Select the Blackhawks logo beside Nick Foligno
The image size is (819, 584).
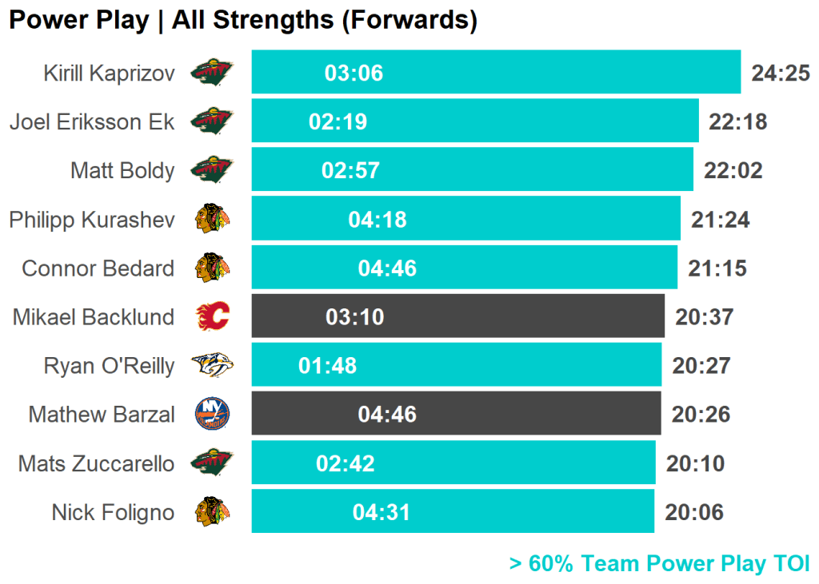coord(212,511)
